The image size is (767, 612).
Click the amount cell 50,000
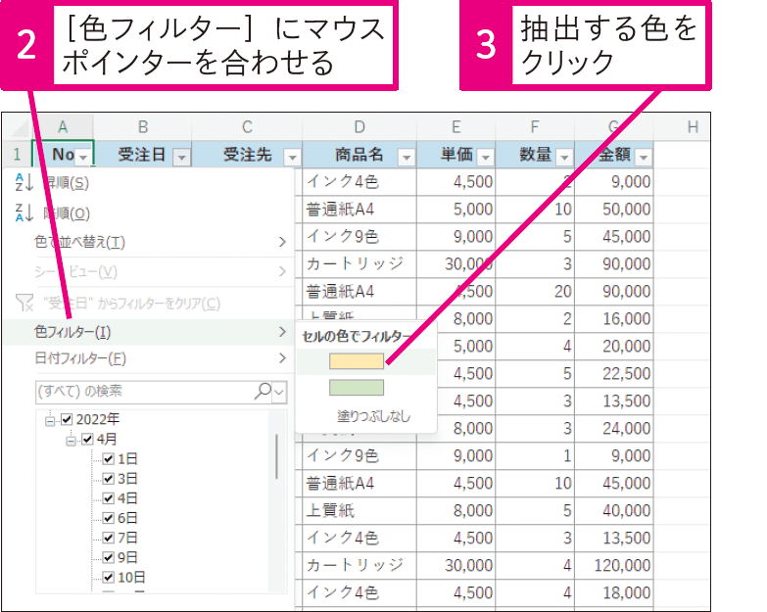click(x=614, y=210)
